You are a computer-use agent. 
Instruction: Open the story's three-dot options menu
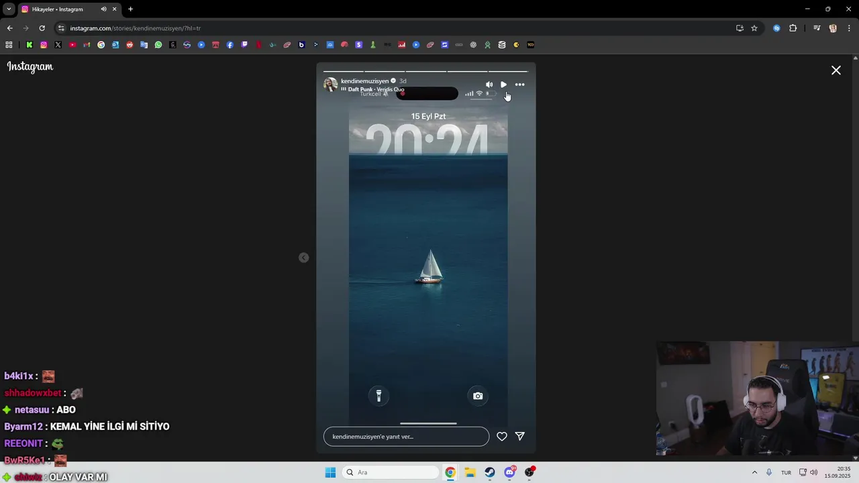pyautogui.click(x=519, y=85)
